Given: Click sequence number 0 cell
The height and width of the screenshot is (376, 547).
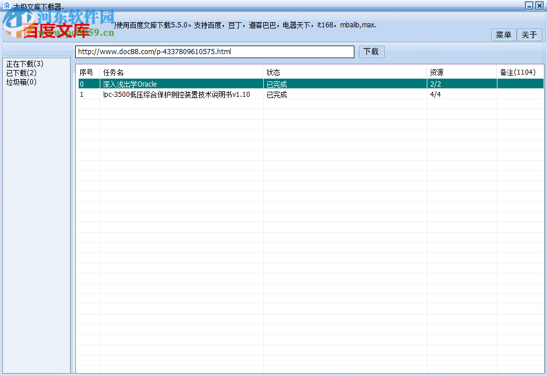Looking at the screenshot, I should coord(81,84).
